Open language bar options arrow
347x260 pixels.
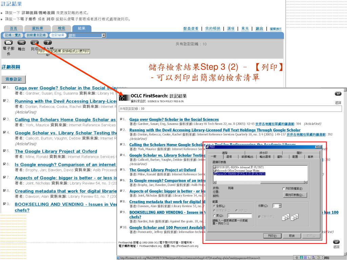click(323, 258)
